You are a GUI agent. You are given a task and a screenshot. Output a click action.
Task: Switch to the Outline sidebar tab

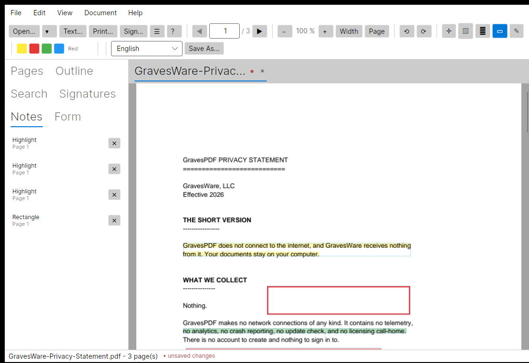74,71
